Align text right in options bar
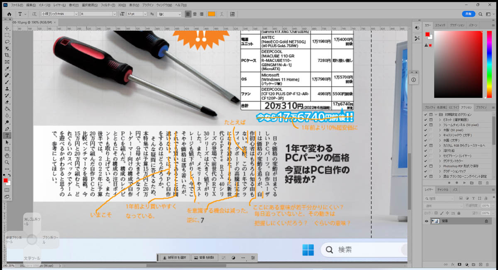 (202, 14)
